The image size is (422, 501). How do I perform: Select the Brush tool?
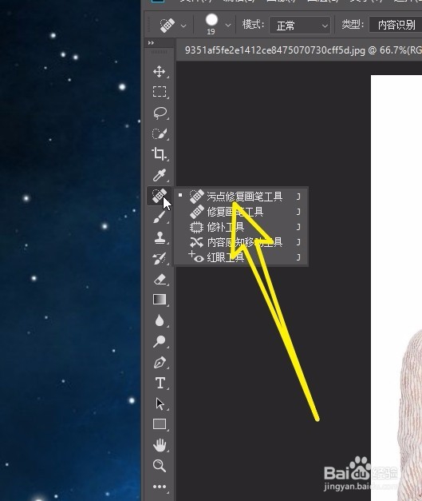160,217
